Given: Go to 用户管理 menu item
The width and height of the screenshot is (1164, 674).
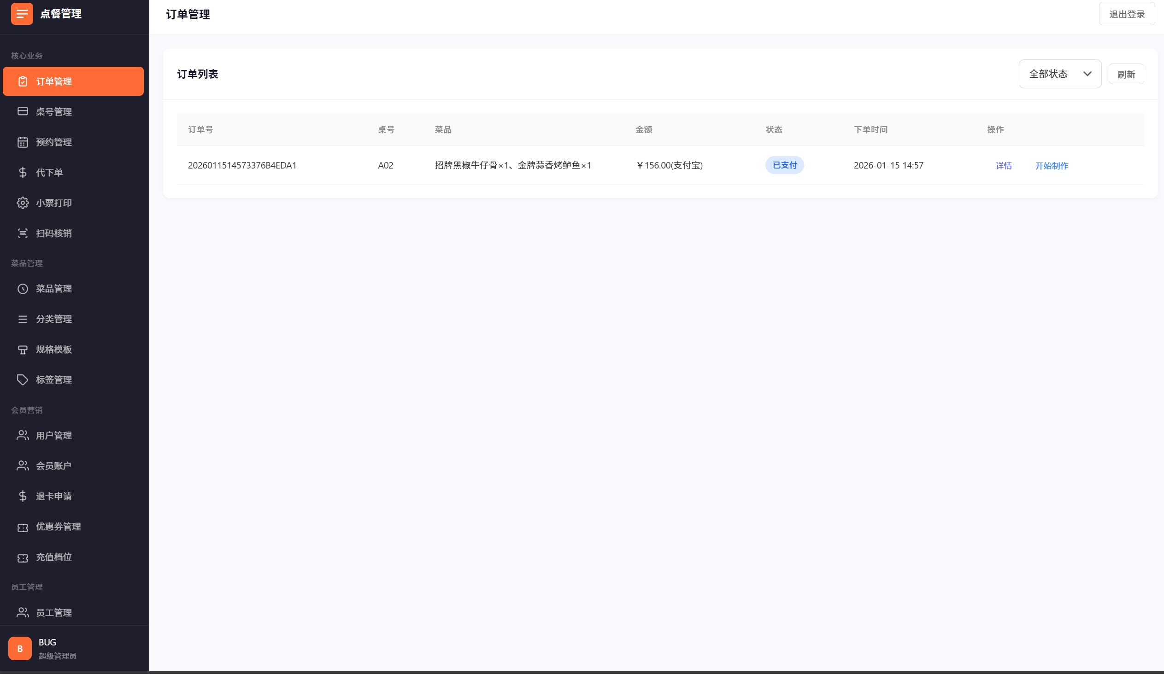Looking at the screenshot, I should (x=53, y=436).
